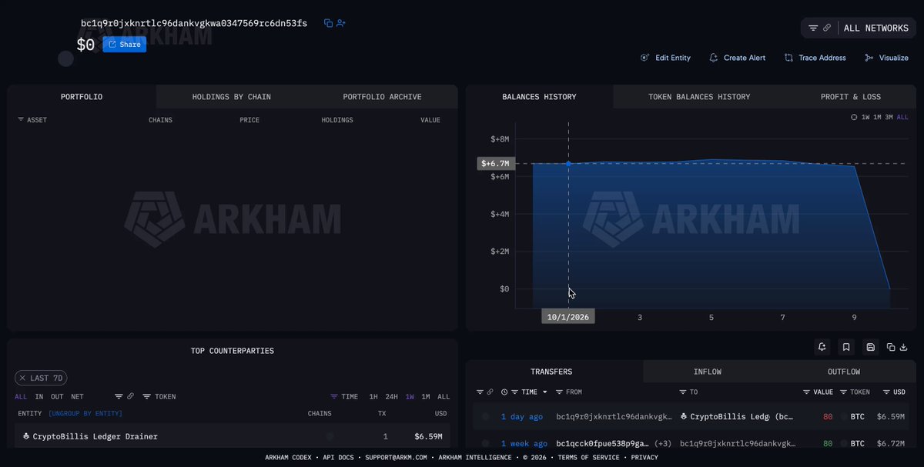Click the filter icon before the transfers link icon

coord(479,392)
